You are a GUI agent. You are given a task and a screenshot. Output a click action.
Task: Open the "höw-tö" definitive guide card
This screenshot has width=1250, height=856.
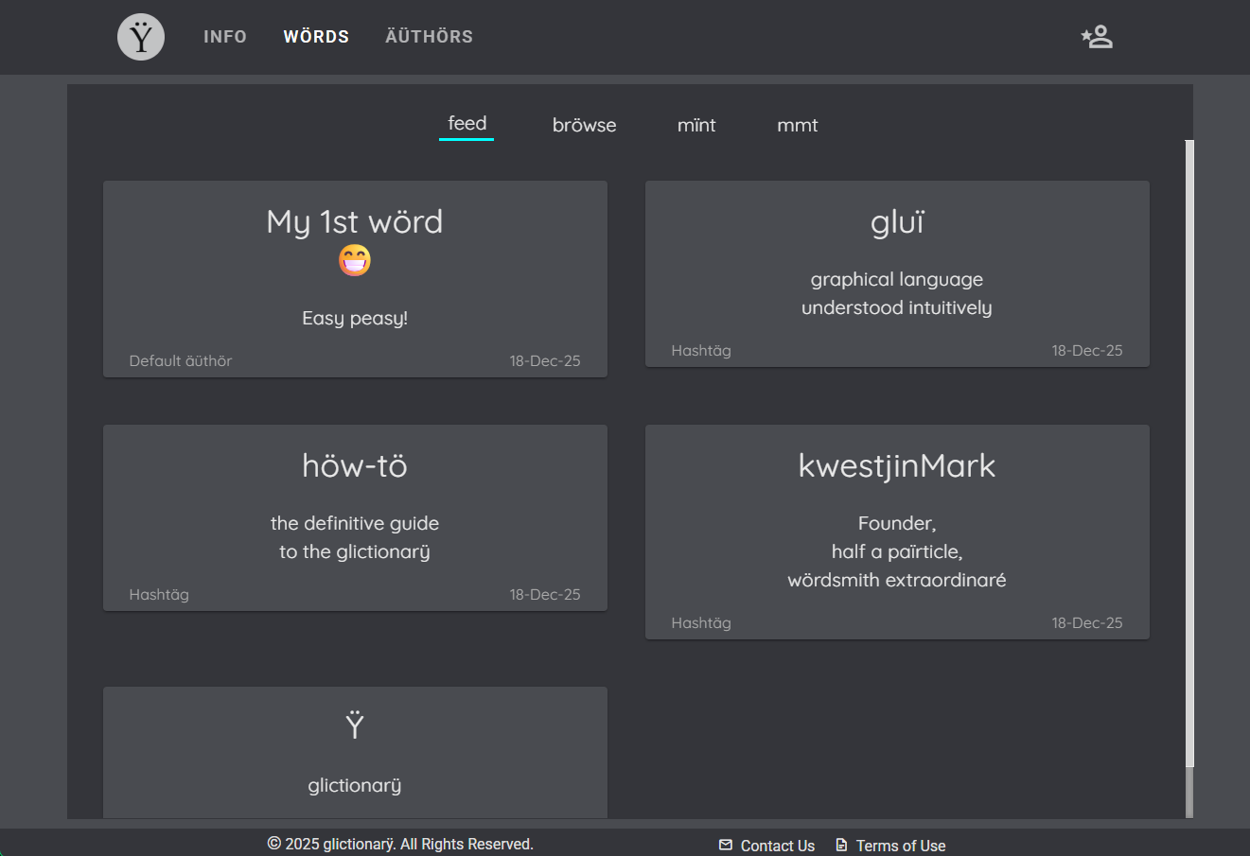coord(355,517)
